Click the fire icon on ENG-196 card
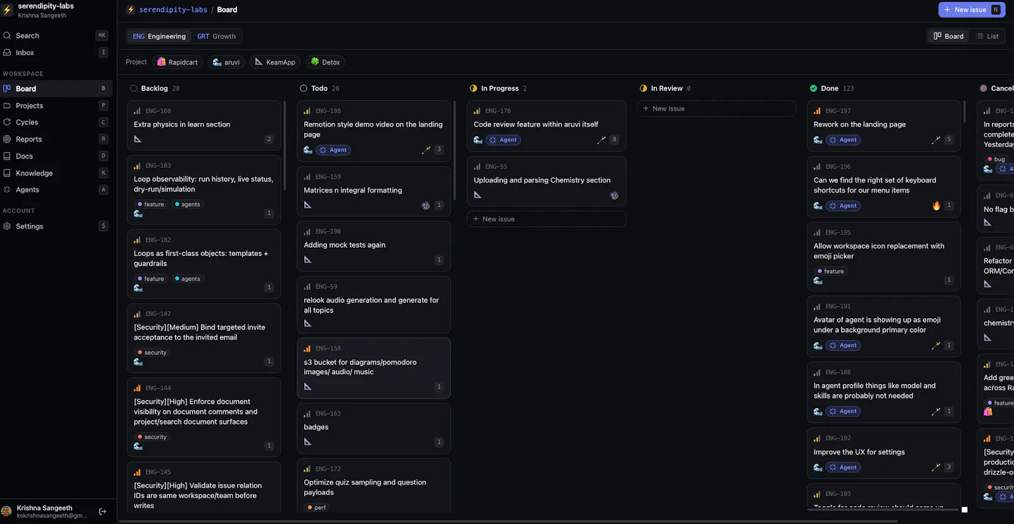The height and width of the screenshot is (524, 1014). [x=936, y=205]
